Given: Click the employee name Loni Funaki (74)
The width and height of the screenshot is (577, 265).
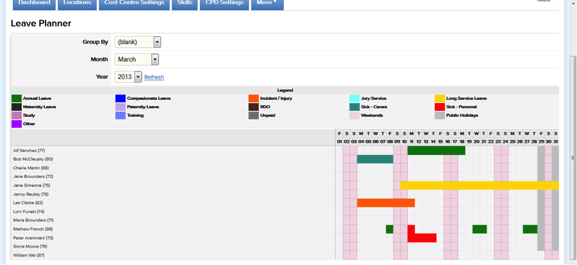Looking at the screenshot, I should pyautogui.click(x=29, y=212).
